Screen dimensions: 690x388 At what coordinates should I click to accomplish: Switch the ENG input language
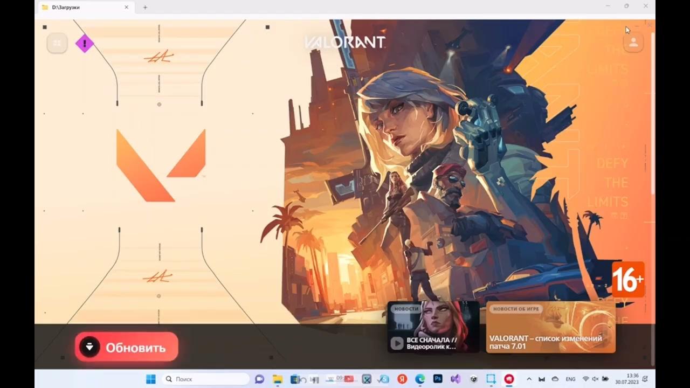[570, 379]
